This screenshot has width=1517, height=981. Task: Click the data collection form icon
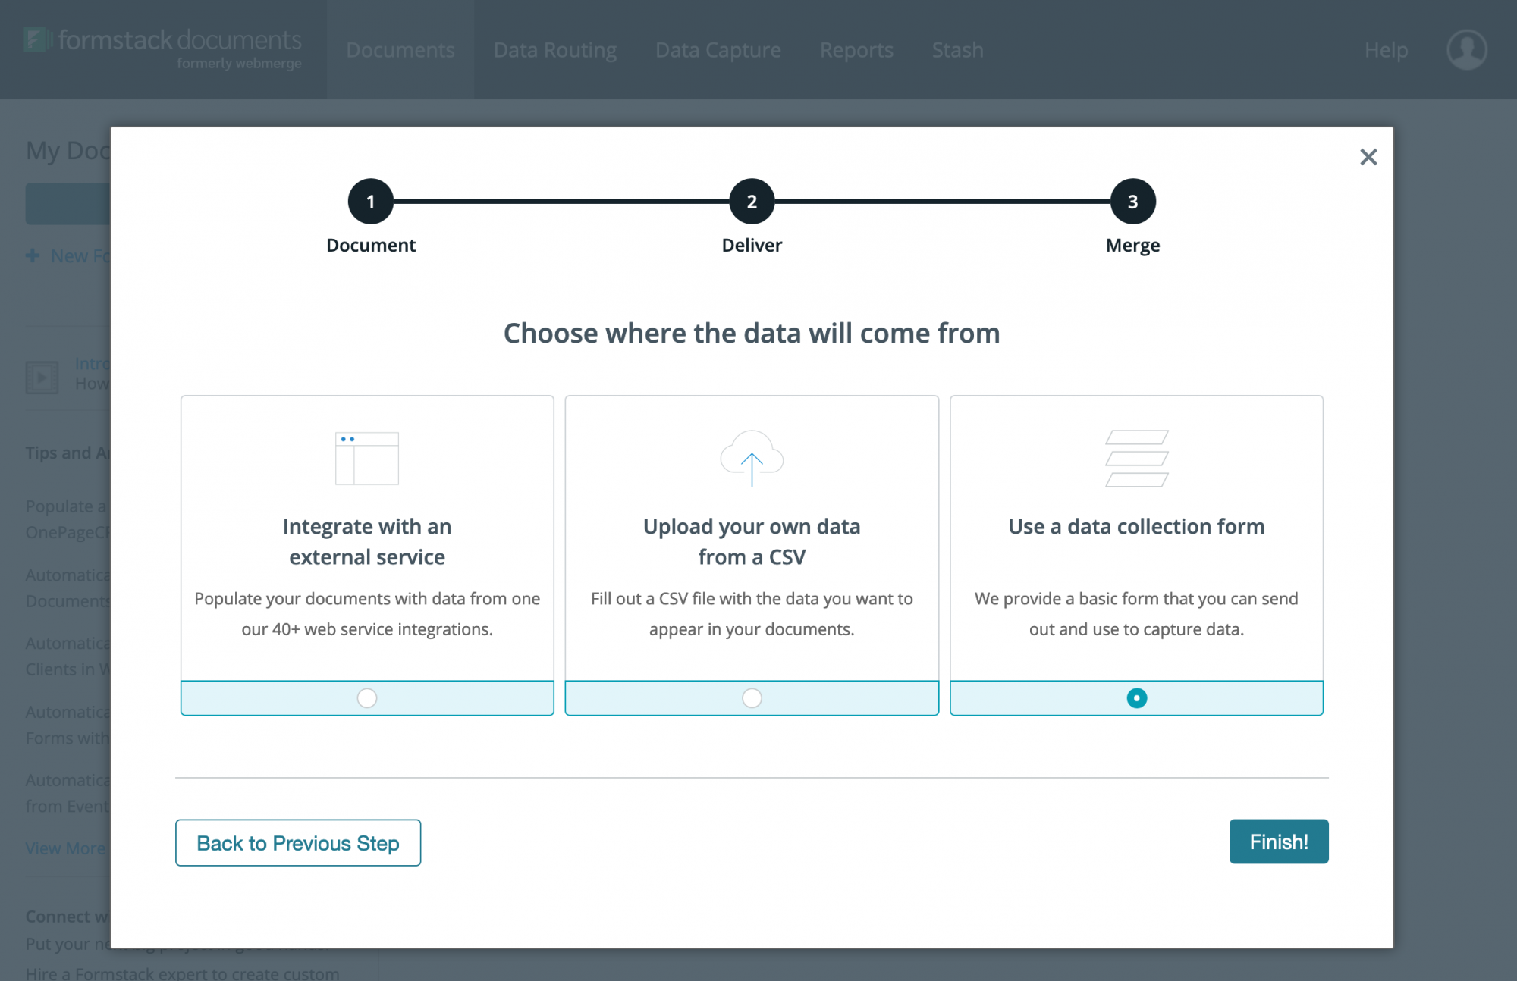point(1136,458)
